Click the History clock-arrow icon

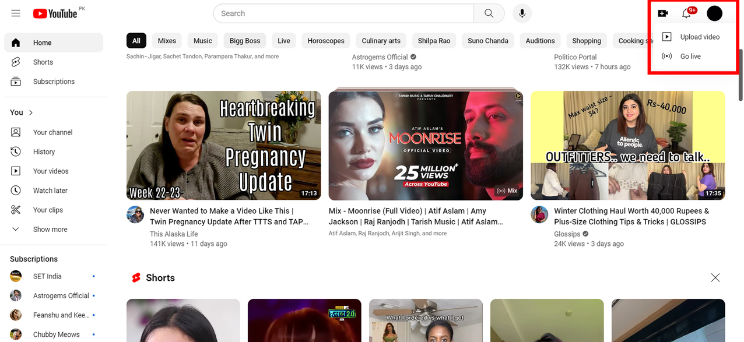pyautogui.click(x=16, y=151)
